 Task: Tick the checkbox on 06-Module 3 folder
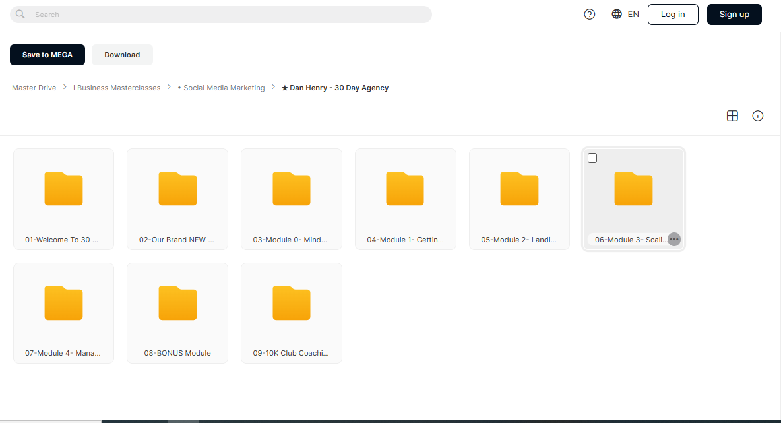(x=592, y=158)
